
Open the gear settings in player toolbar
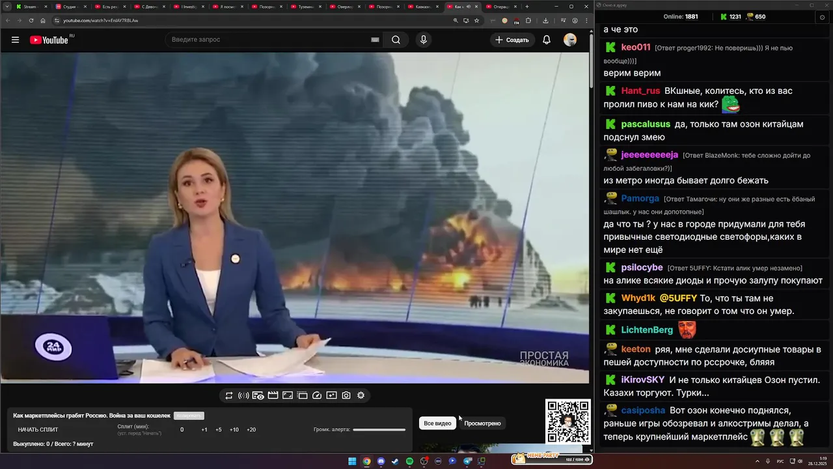pyautogui.click(x=361, y=395)
